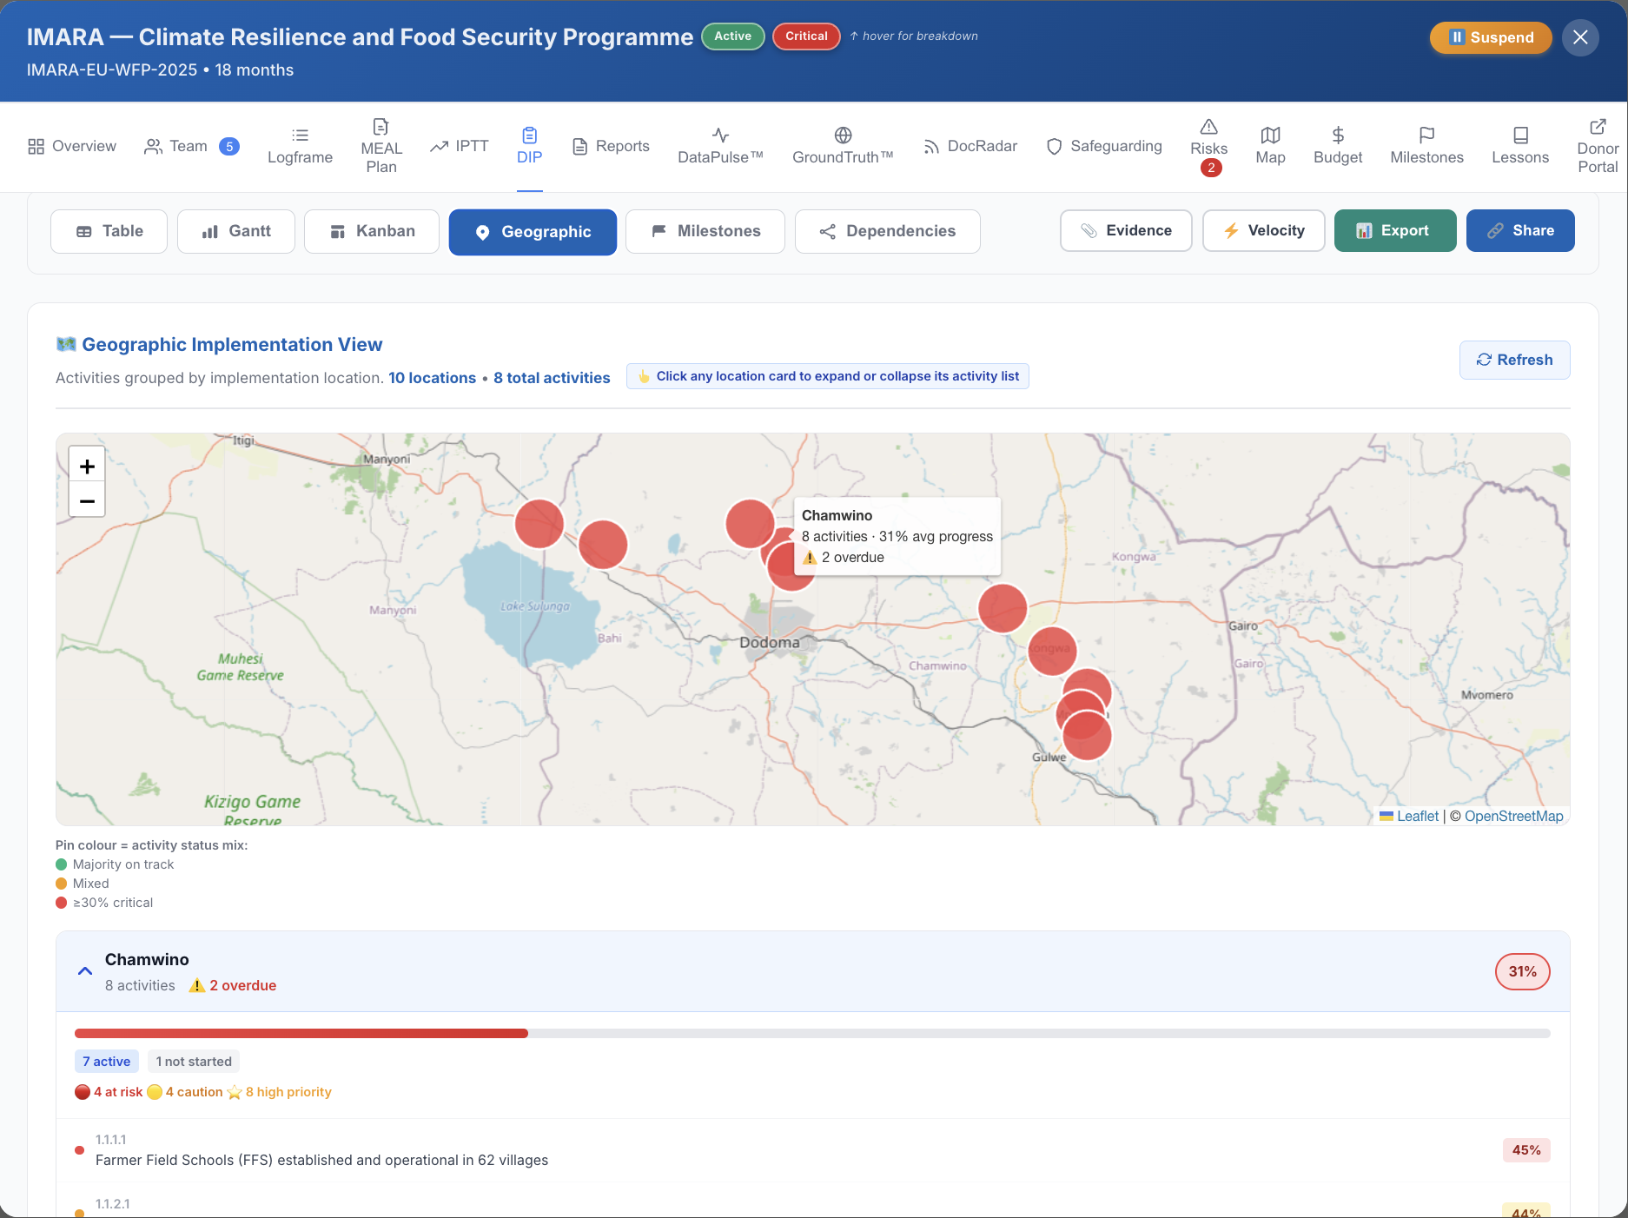Click the 45% badge for activity 1.1.1.1
1628x1218 pixels.
(x=1526, y=1150)
